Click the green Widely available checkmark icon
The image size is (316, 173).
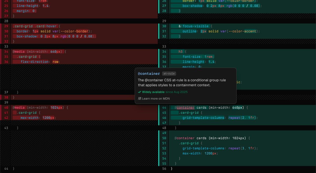coord(140,92)
